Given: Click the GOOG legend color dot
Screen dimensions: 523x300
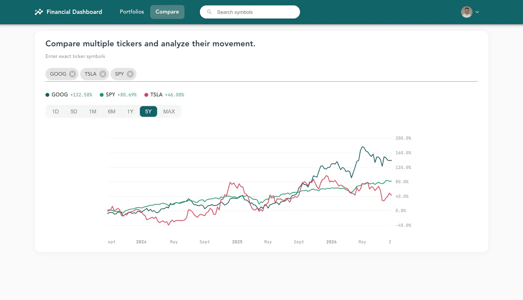Looking at the screenshot, I should (x=47, y=95).
